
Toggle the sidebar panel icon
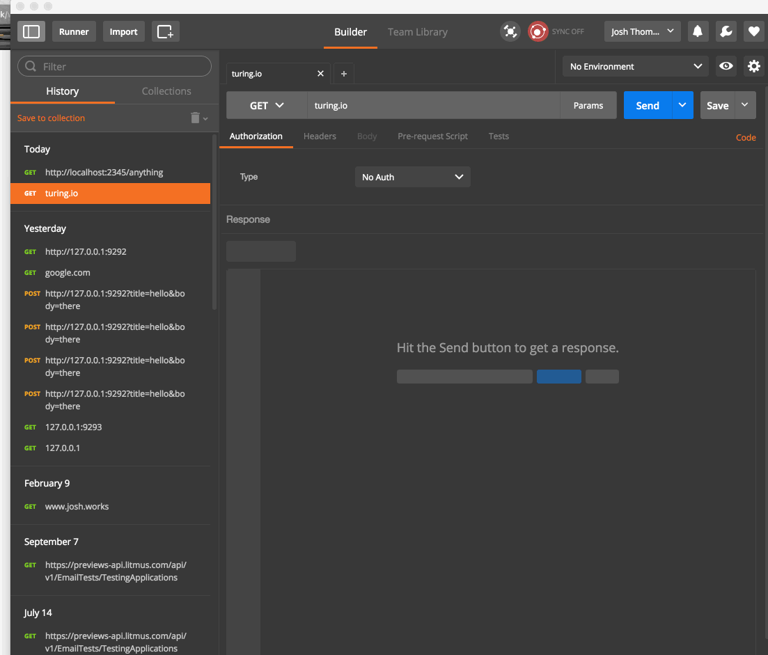[31, 31]
